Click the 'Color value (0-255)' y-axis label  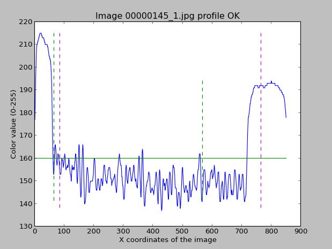13,124
